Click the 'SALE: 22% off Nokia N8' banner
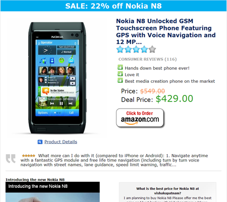227x202 pixels. coord(113,6)
